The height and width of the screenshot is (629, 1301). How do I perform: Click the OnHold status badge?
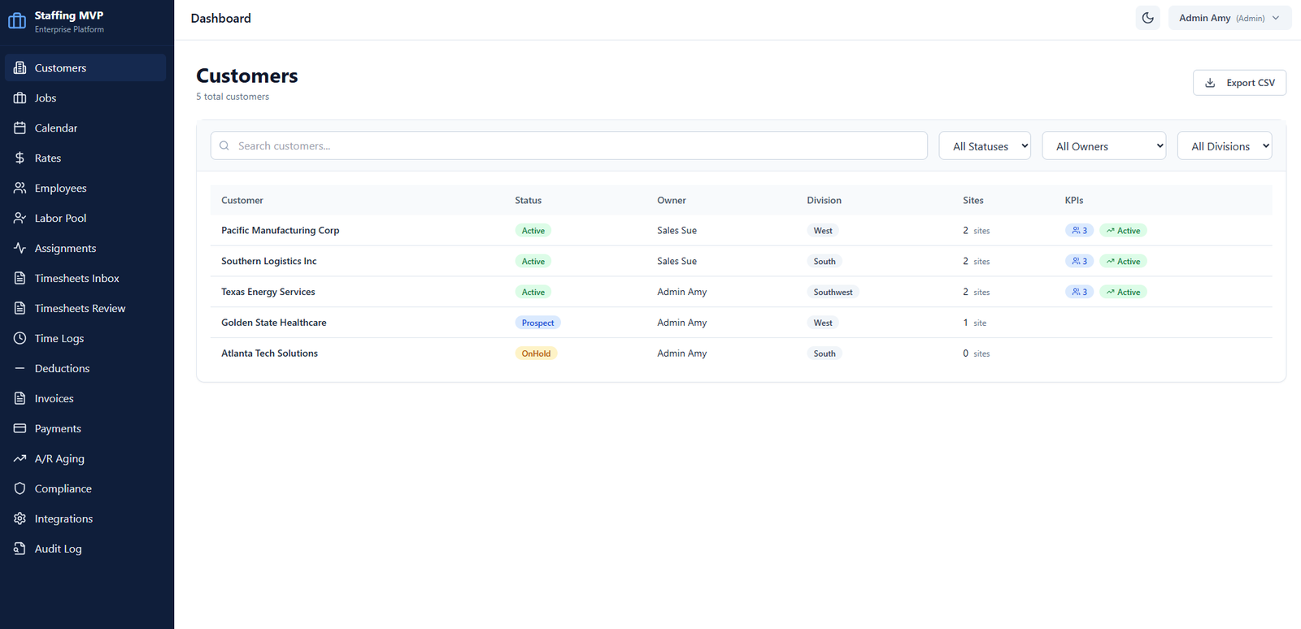pyautogui.click(x=536, y=354)
